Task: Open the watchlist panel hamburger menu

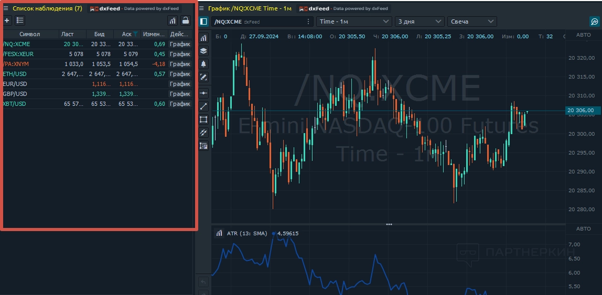Action: click(6, 8)
